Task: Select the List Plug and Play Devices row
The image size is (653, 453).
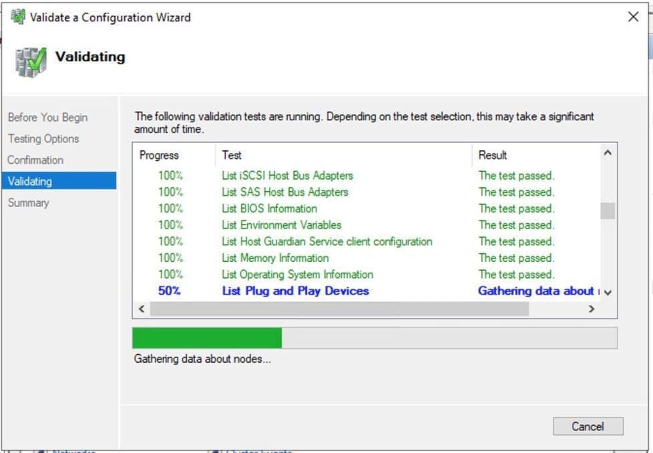Action: [295, 291]
